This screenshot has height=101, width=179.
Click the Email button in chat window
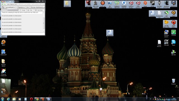coord(22,10)
